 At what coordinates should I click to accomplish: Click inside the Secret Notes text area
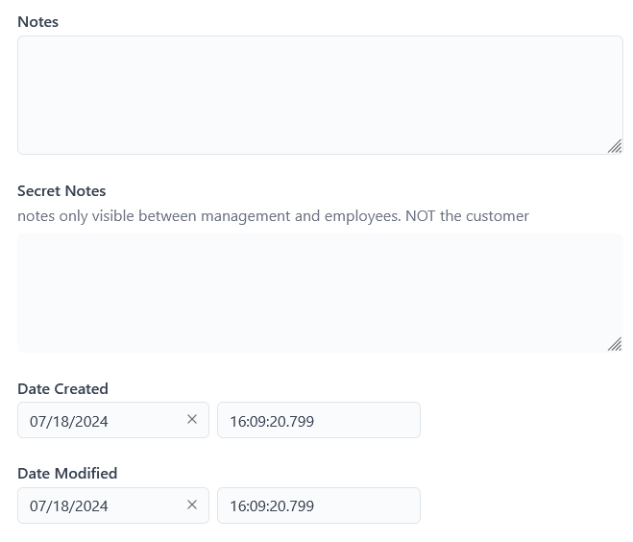pyautogui.click(x=320, y=292)
